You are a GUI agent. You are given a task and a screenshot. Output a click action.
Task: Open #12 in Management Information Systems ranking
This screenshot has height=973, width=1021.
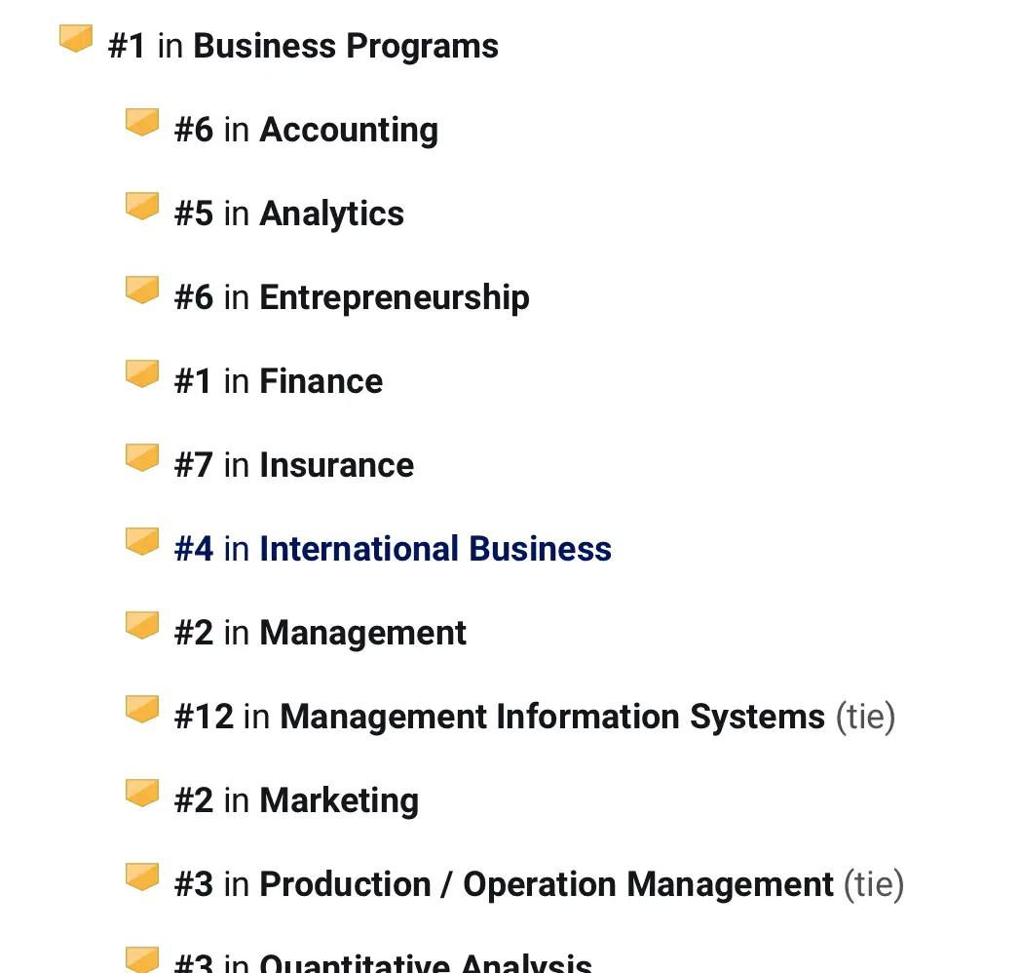(x=535, y=717)
